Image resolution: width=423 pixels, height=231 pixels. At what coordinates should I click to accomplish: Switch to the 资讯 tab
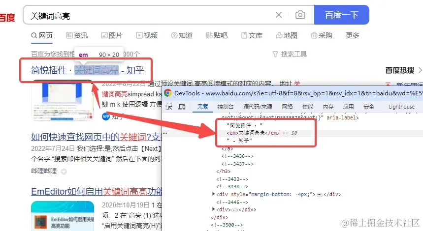pos(77,35)
